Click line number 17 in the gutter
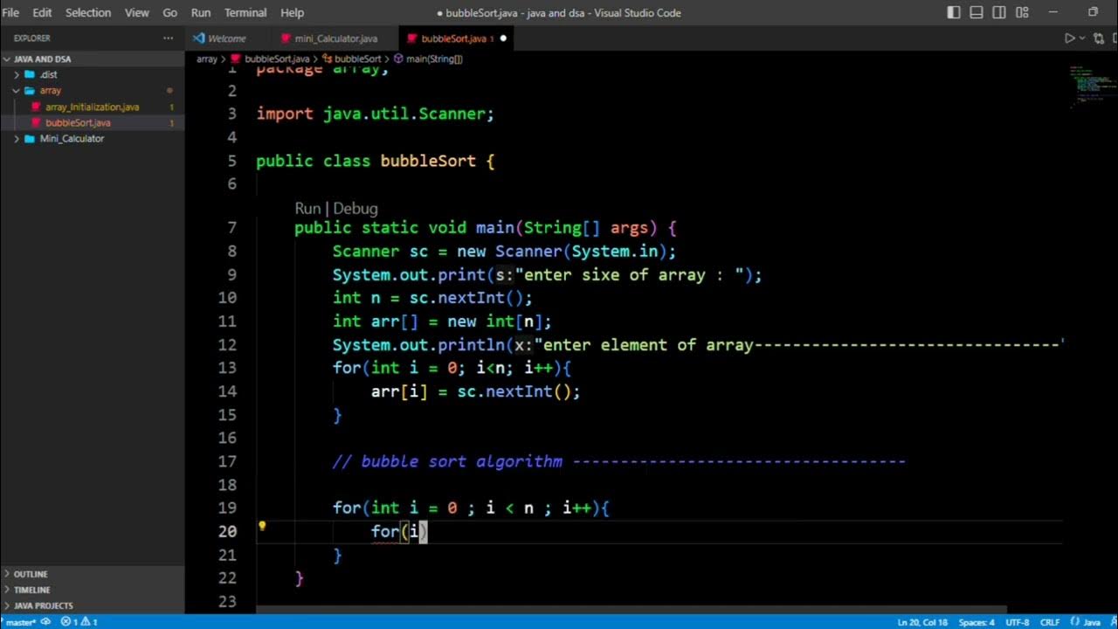This screenshot has width=1118, height=629. pyautogui.click(x=227, y=461)
